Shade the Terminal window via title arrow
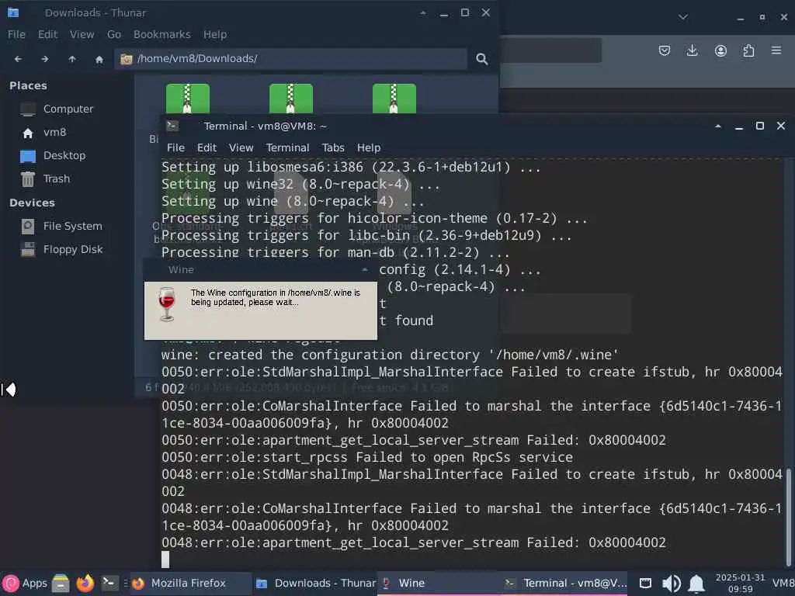Image resolution: width=795 pixels, height=596 pixels. click(x=718, y=126)
